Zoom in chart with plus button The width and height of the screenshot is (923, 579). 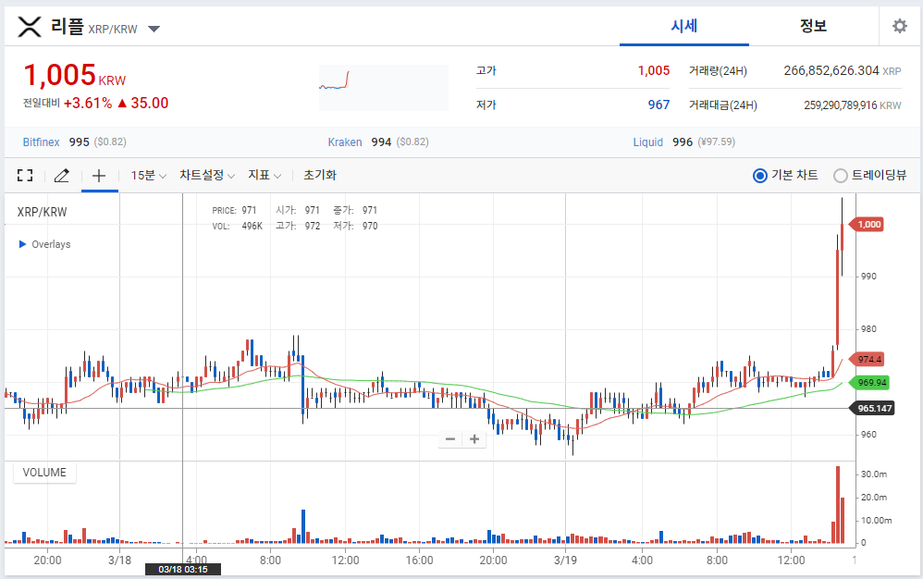(474, 439)
